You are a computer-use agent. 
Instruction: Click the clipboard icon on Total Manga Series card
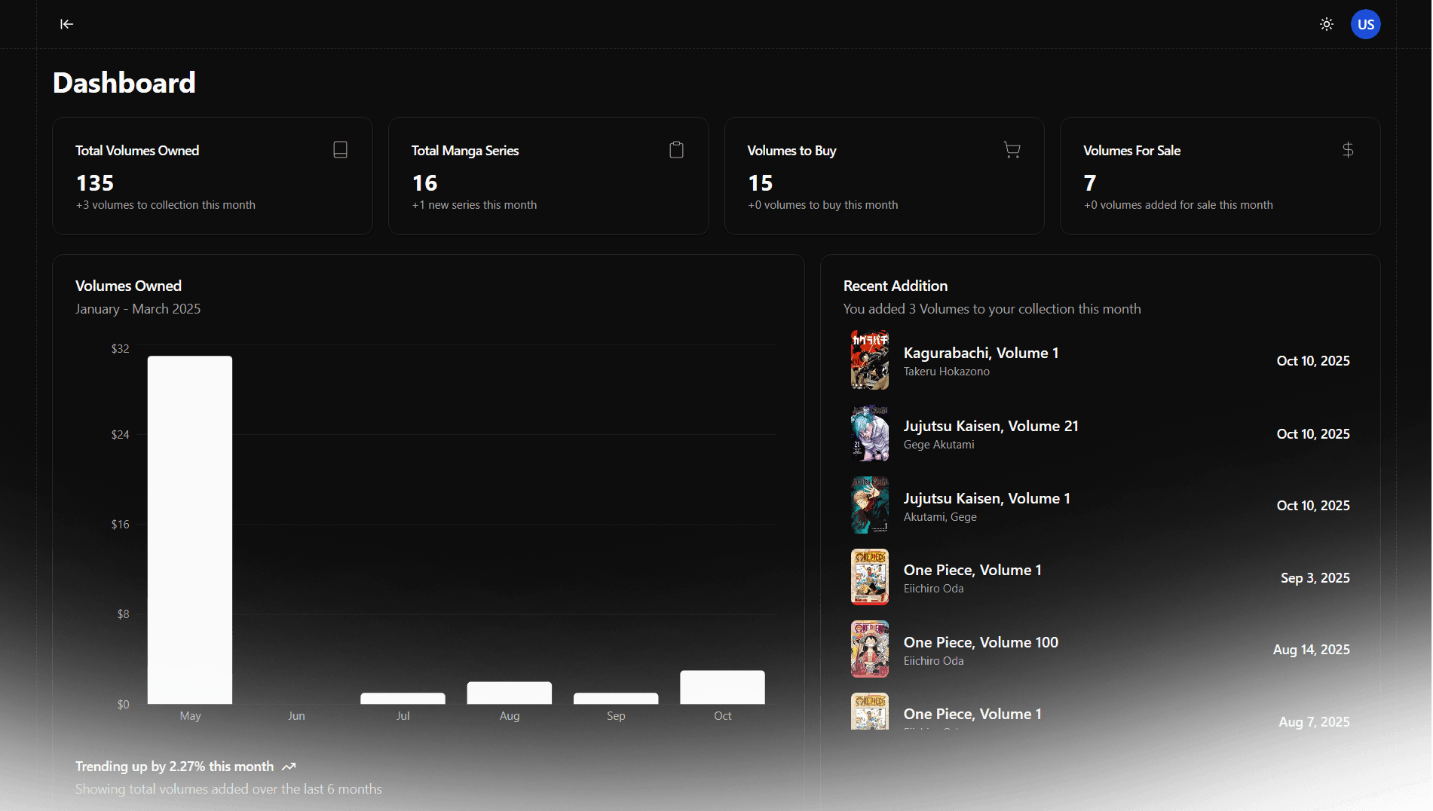pos(676,150)
